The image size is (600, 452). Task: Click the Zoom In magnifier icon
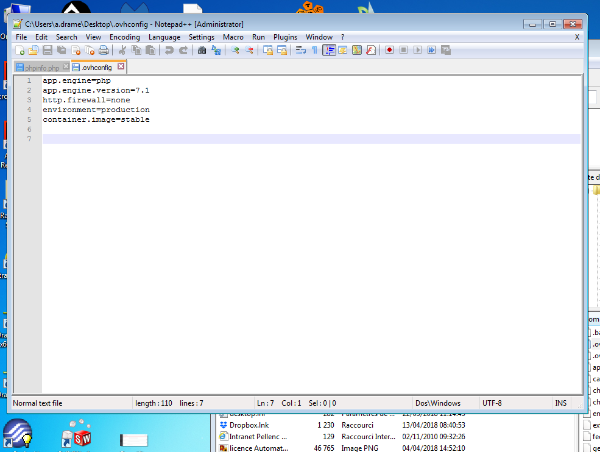(x=235, y=50)
